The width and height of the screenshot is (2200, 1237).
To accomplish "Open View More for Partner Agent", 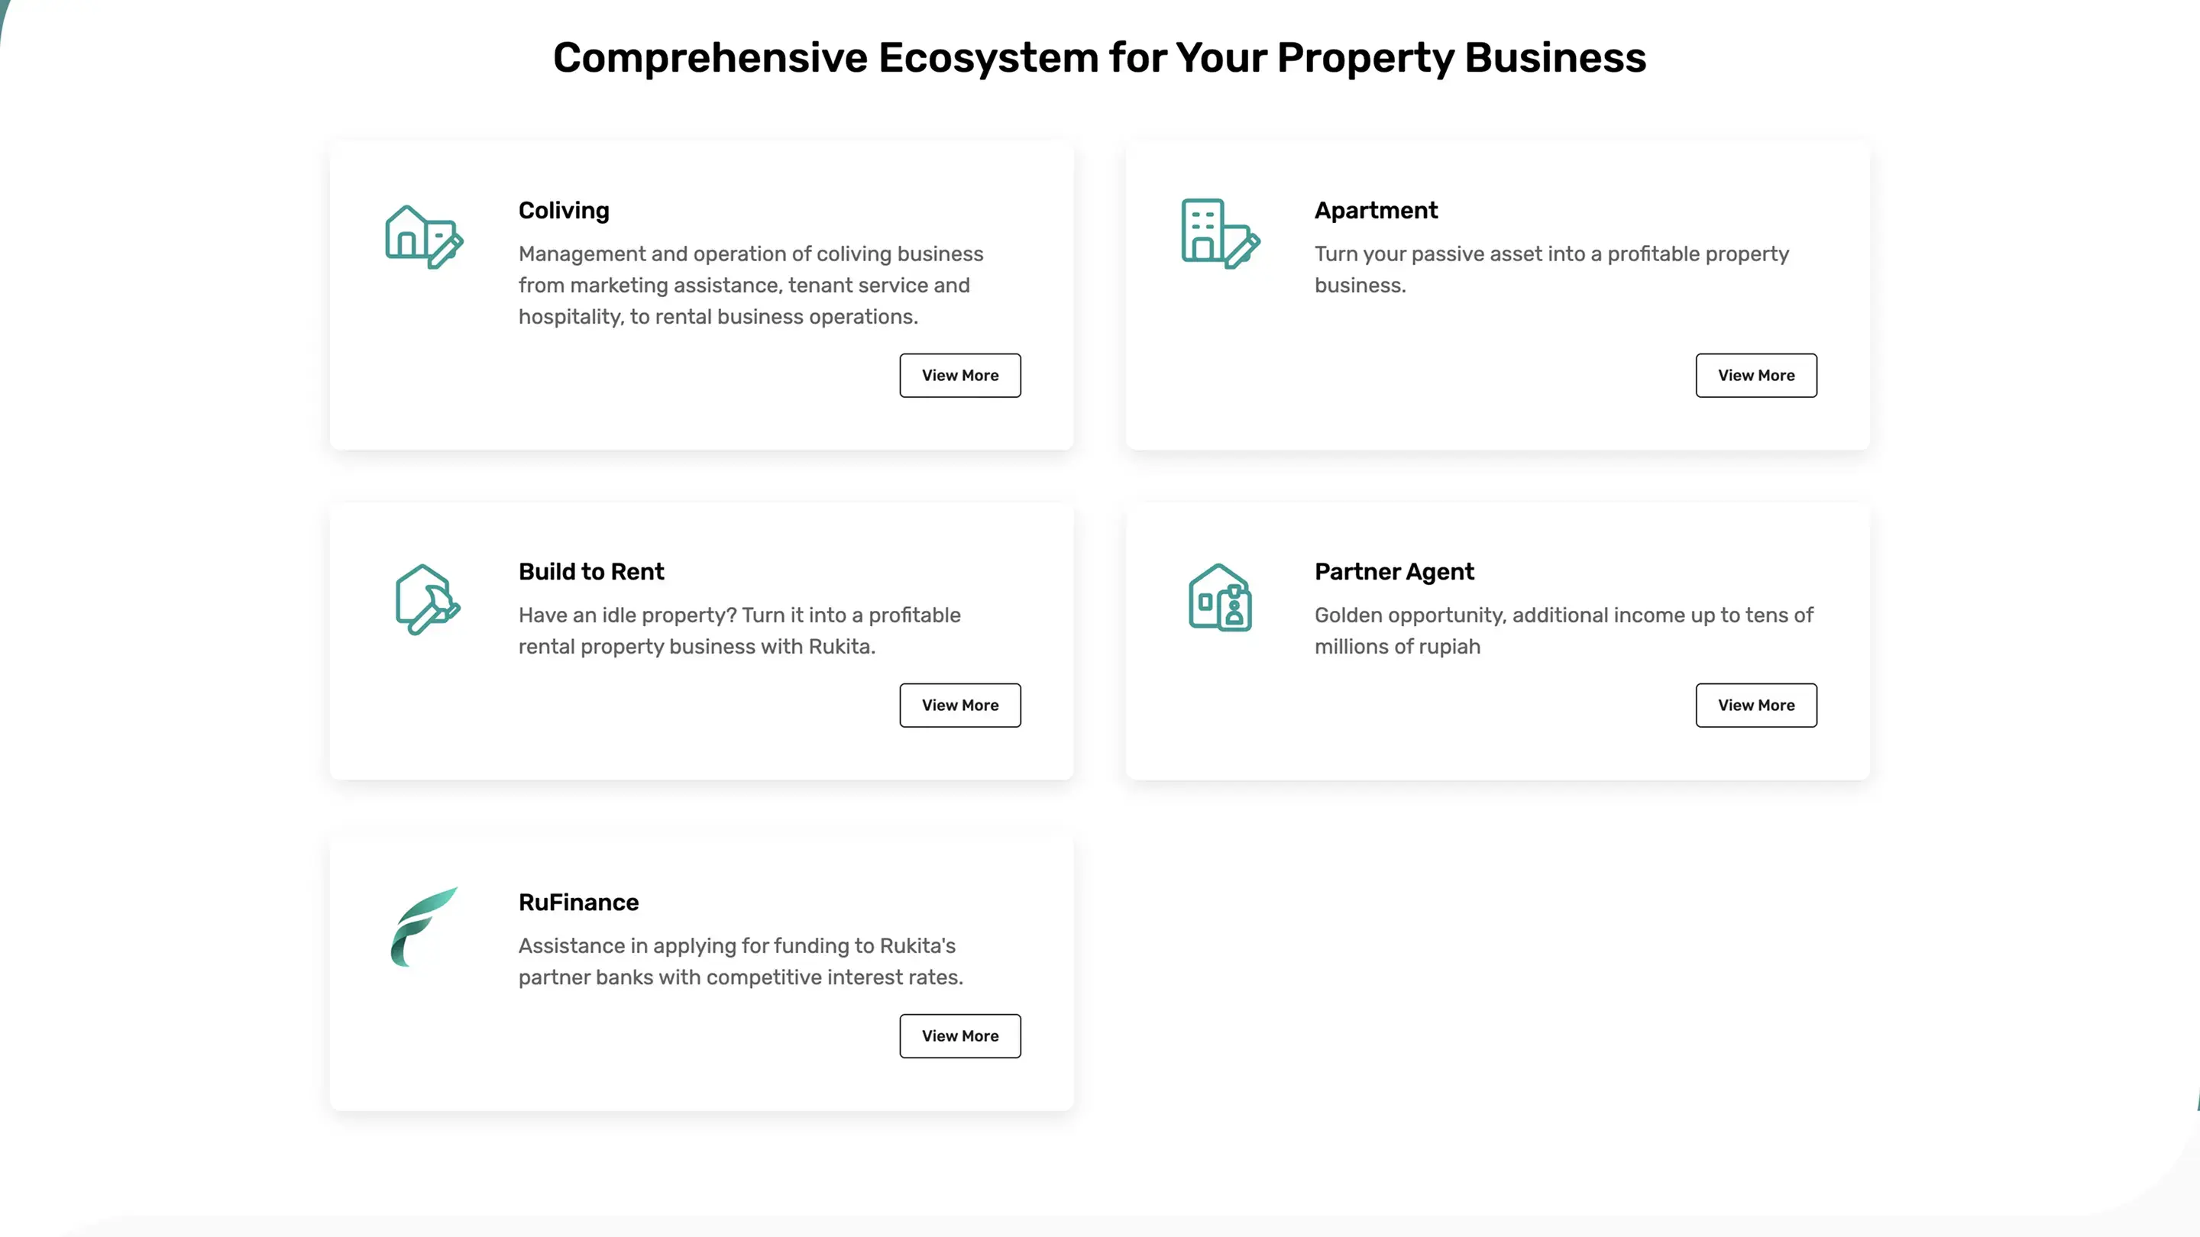I will coord(1756,705).
